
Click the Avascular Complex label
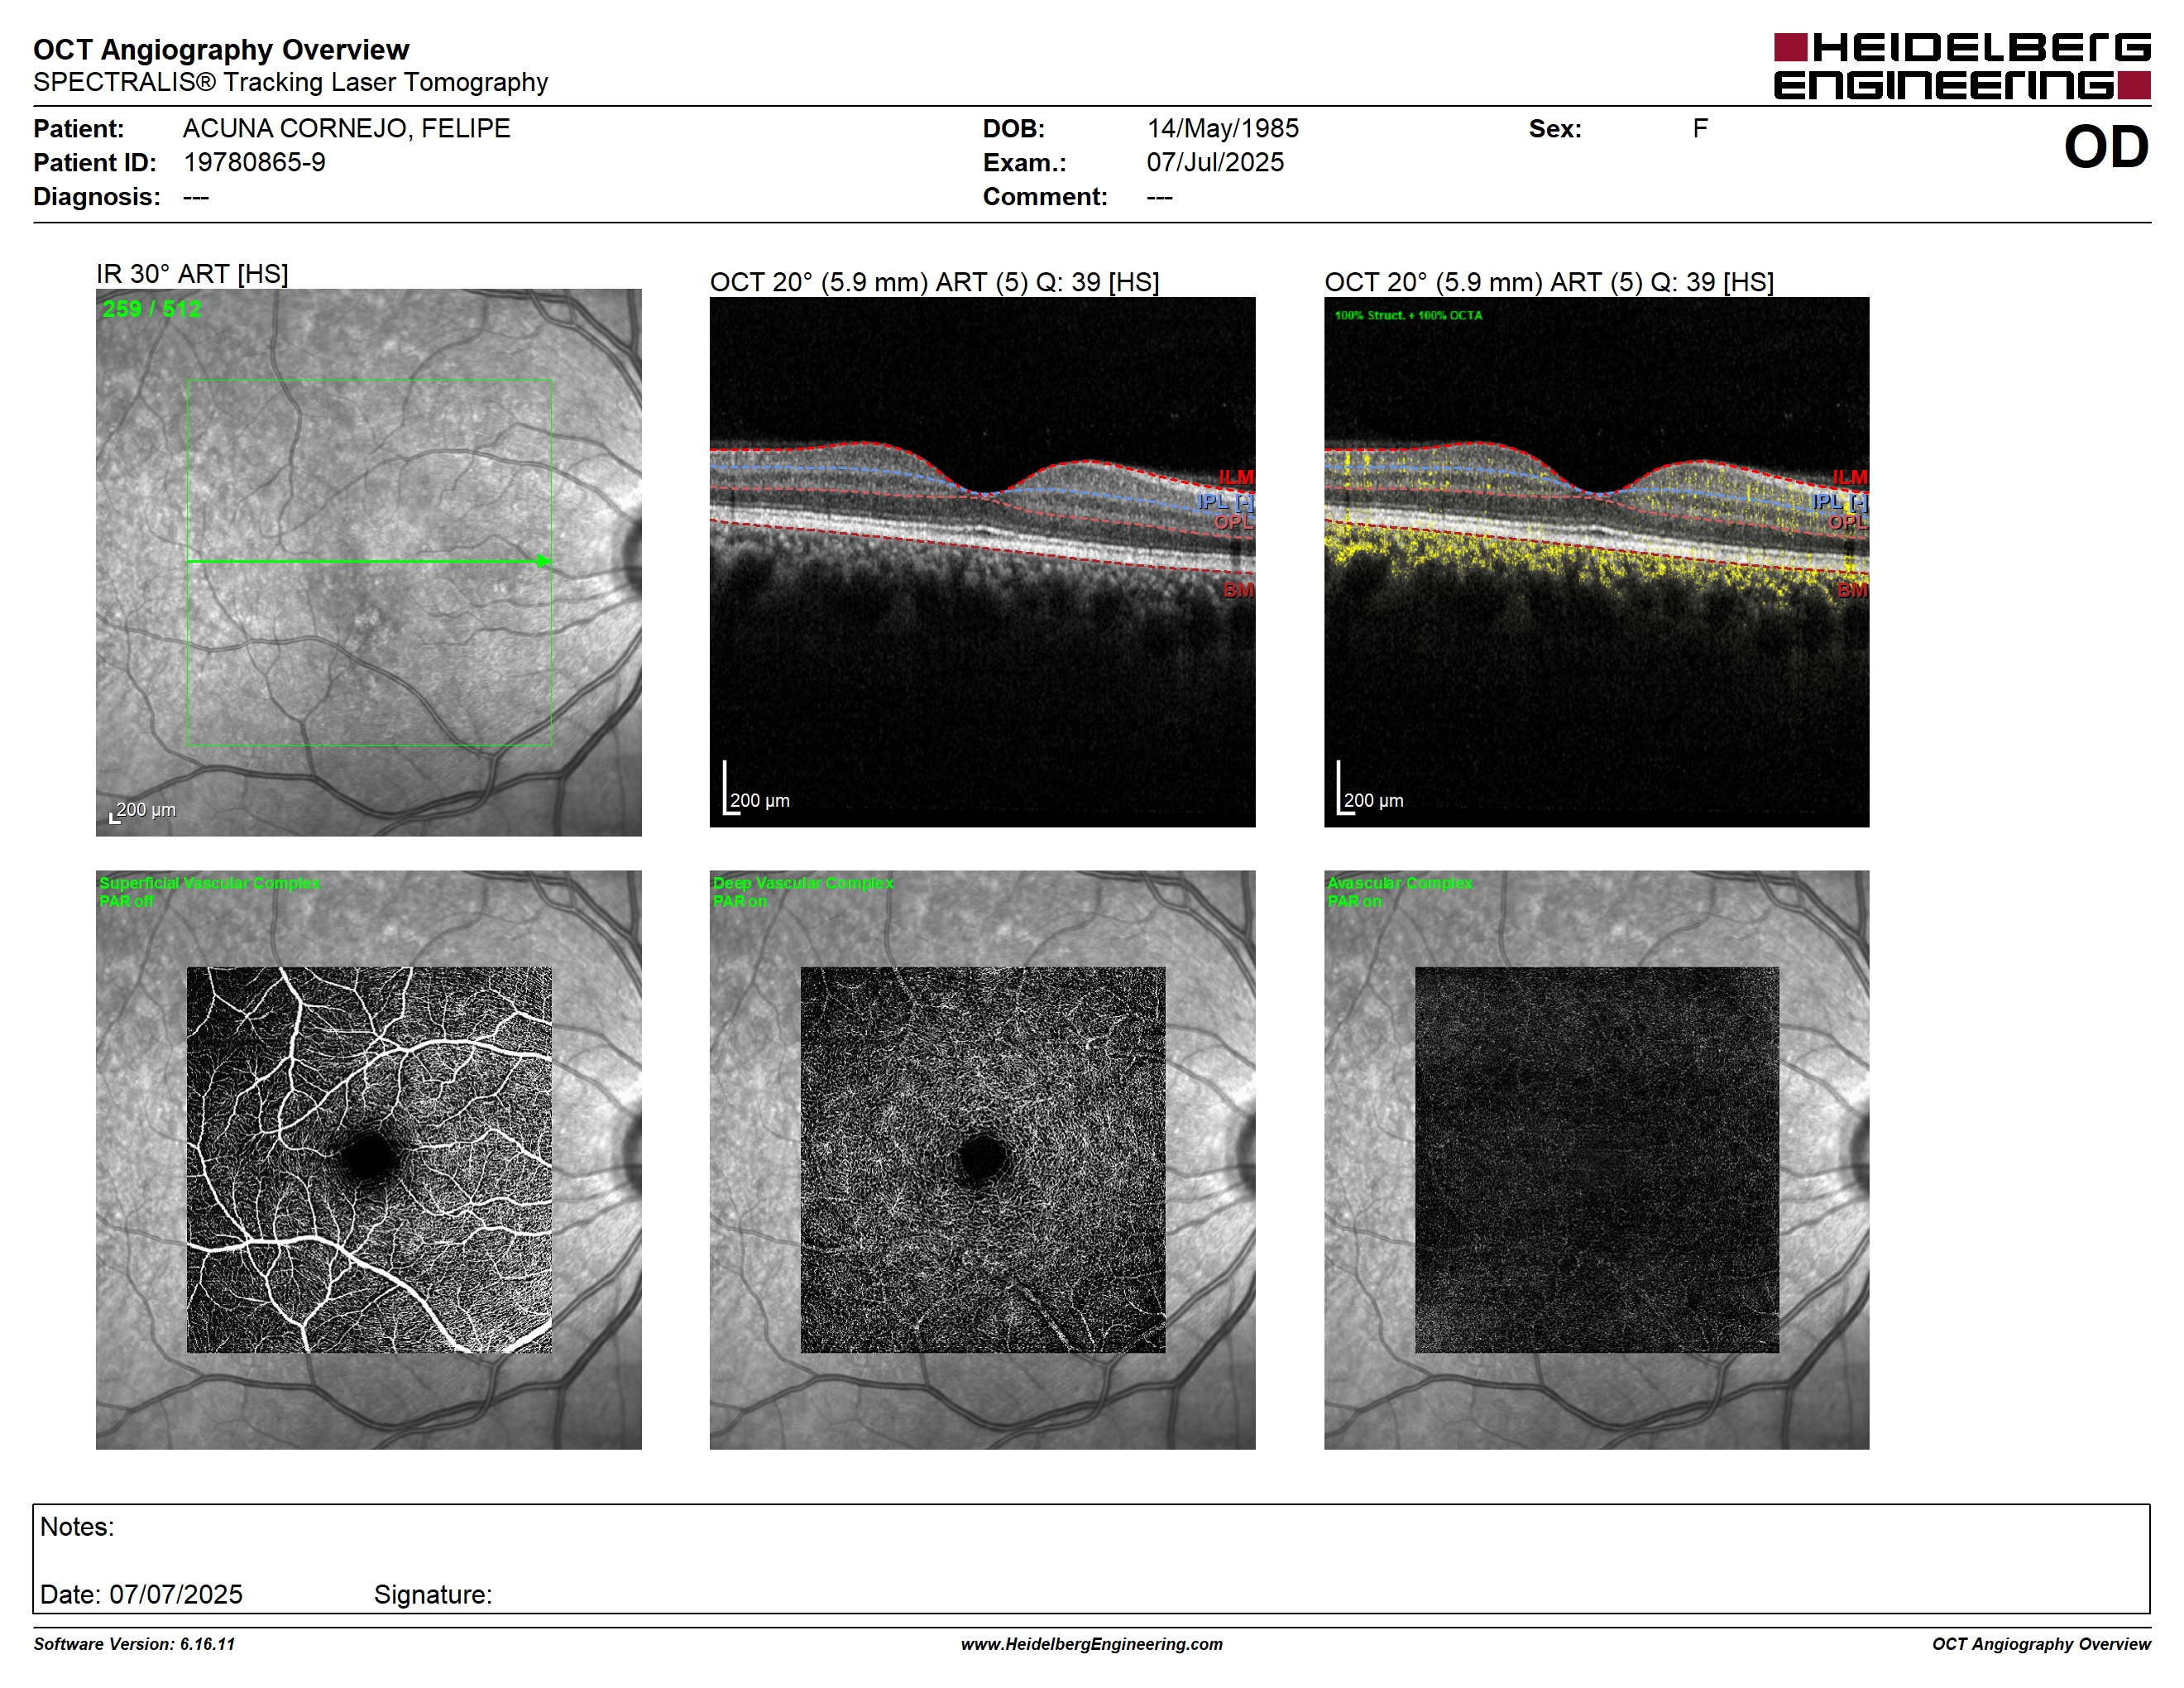tap(1399, 883)
